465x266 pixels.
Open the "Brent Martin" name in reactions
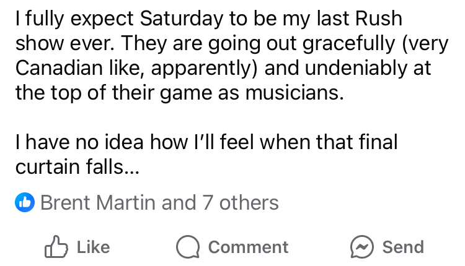click(99, 202)
